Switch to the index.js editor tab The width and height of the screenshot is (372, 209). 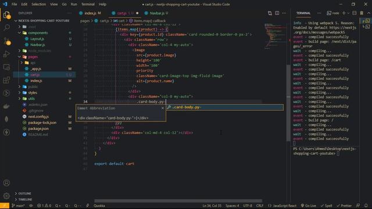[x=90, y=13]
